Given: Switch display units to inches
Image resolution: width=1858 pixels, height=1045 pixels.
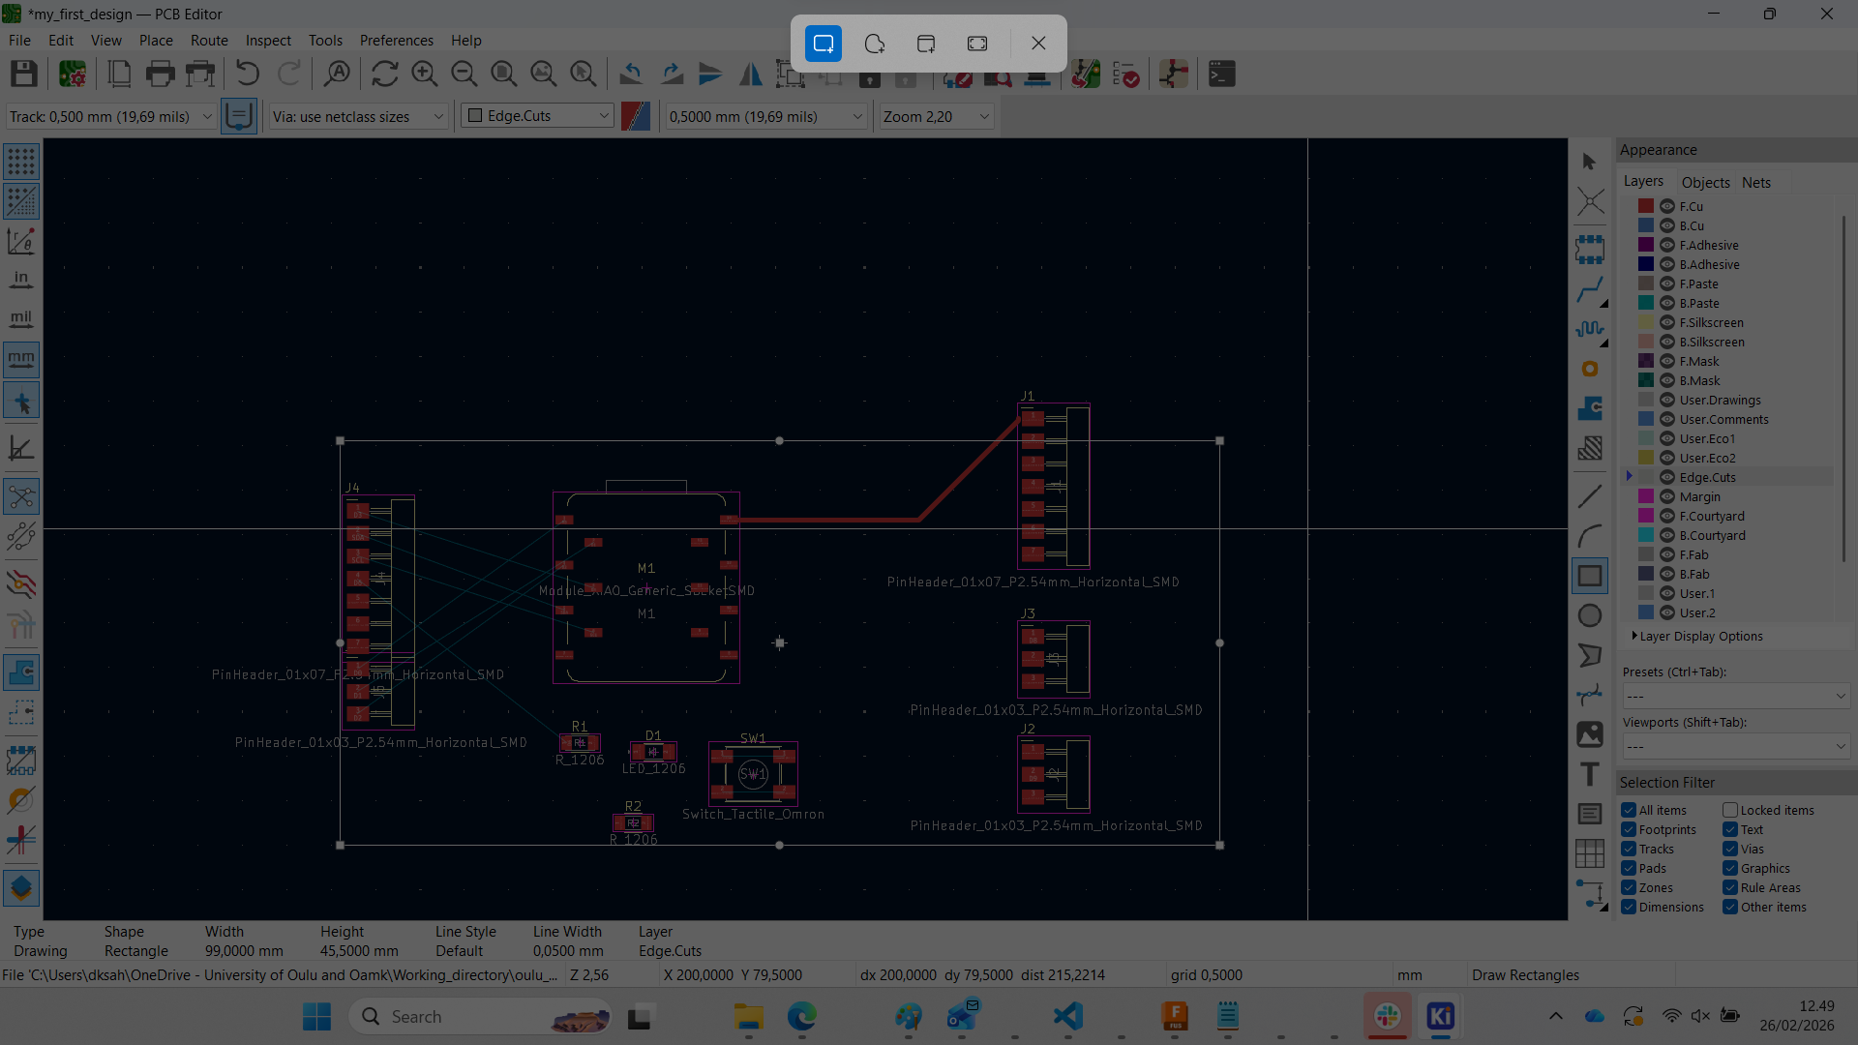Looking at the screenshot, I should click(21, 280).
